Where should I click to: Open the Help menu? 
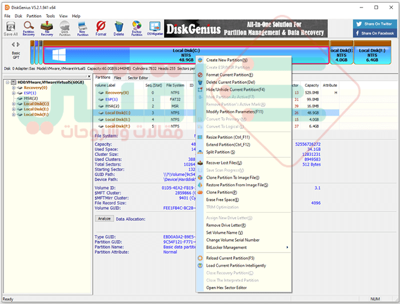(x=76, y=16)
